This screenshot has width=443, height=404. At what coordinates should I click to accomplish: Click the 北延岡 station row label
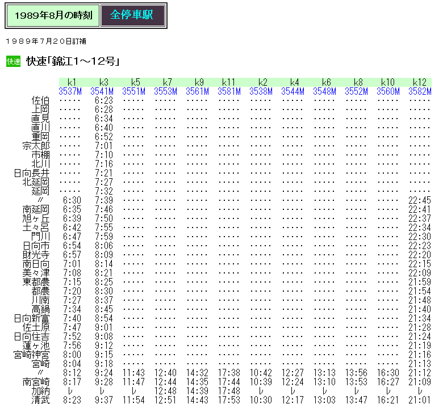pos(36,182)
